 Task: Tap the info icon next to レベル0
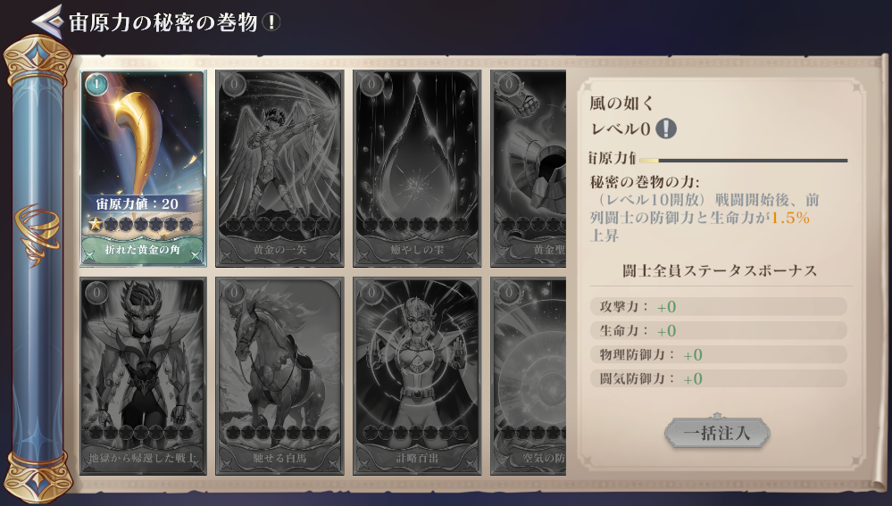point(665,129)
